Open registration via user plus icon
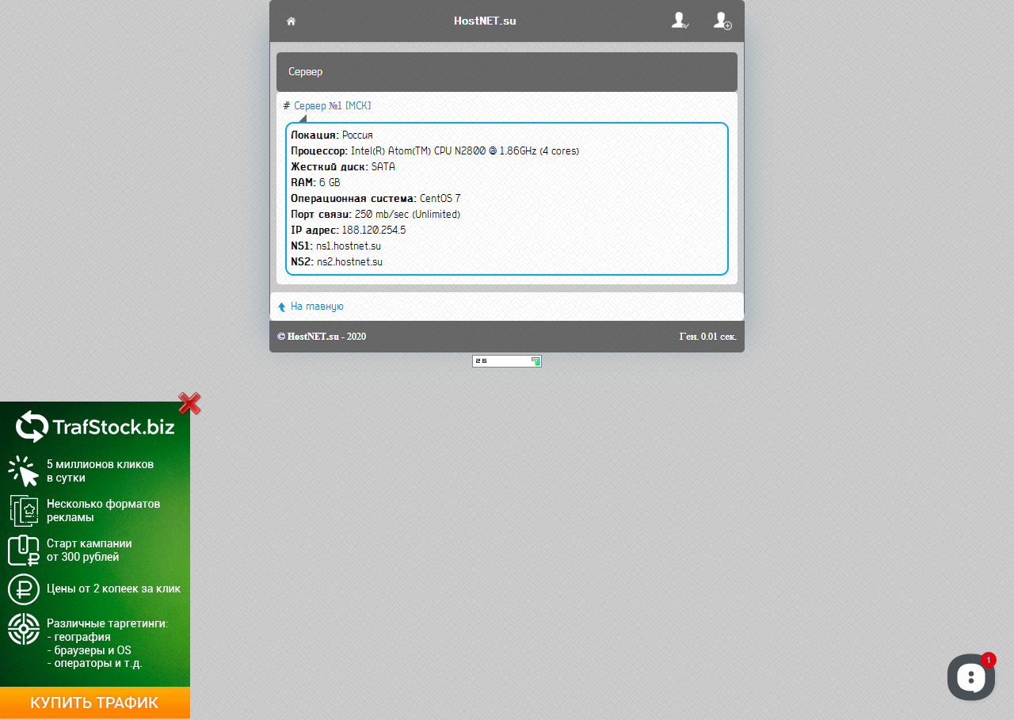The width and height of the screenshot is (1014, 720). pos(722,21)
